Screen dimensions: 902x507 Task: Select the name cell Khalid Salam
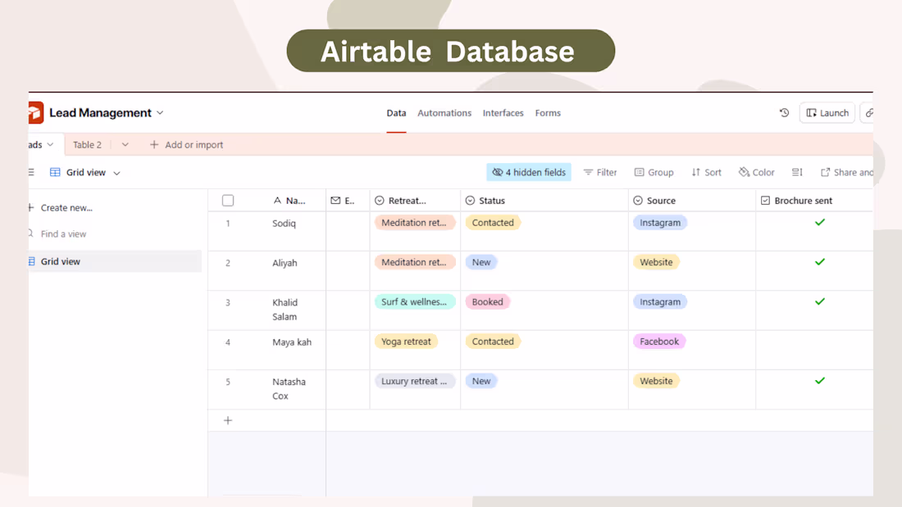pos(285,310)
